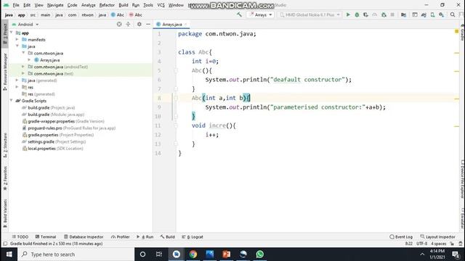Expand the java (generated) folder arrow
465x261 pixels.
click(17, 80)
